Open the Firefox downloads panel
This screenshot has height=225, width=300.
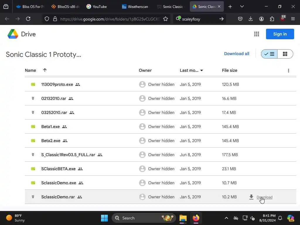[x=251, y=19]
